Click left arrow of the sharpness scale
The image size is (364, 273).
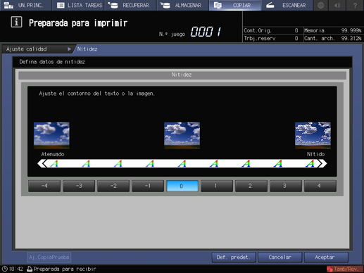(x=42, y=163)
